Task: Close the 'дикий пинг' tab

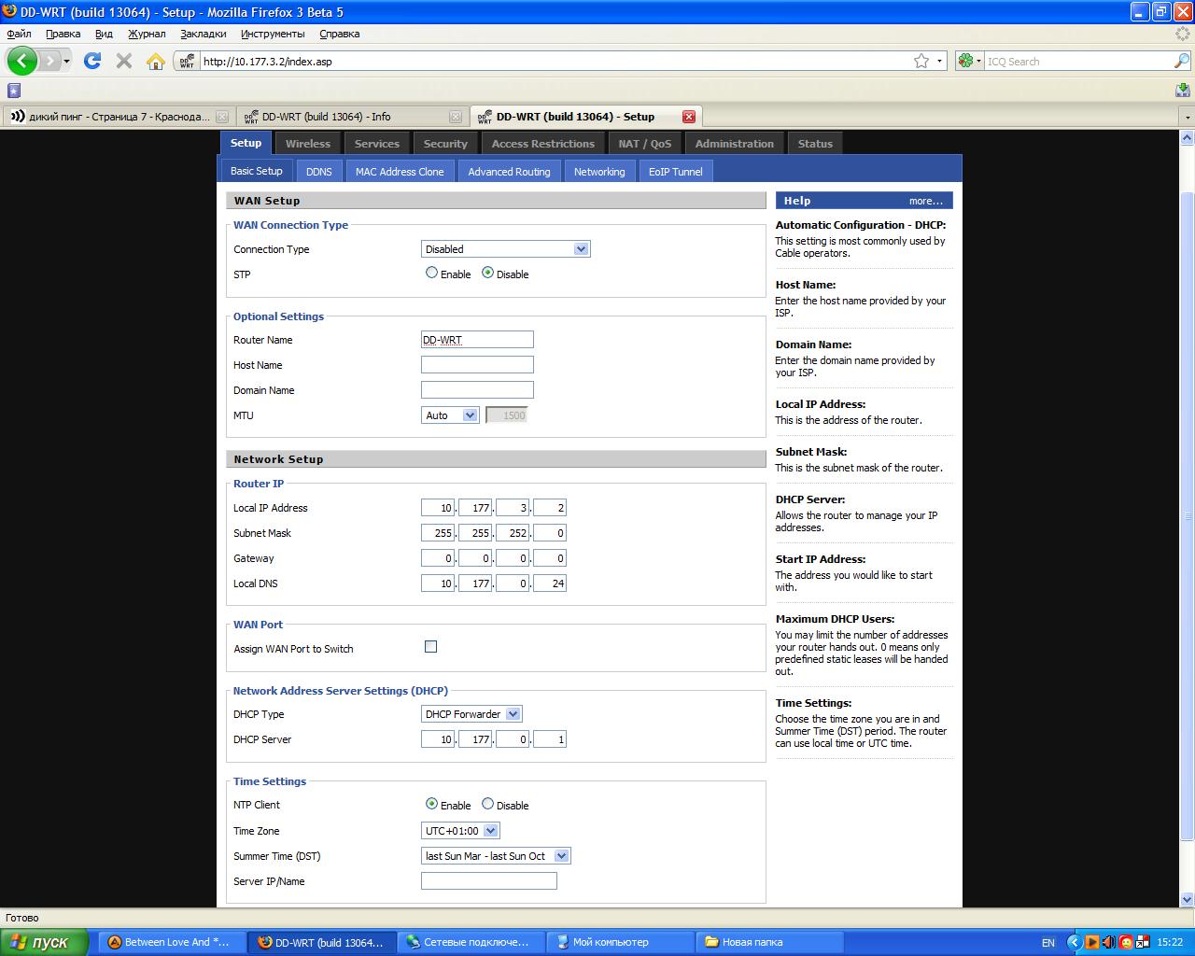Action: pyautogui.click(x=222, y=117)
